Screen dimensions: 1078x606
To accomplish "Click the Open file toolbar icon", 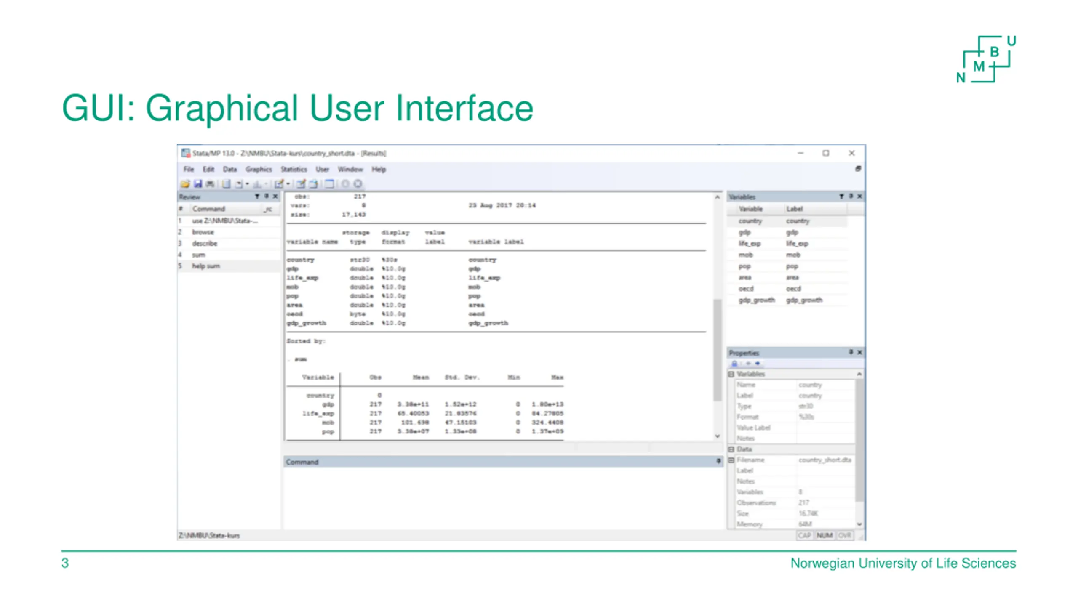I will tap(185, 184).
